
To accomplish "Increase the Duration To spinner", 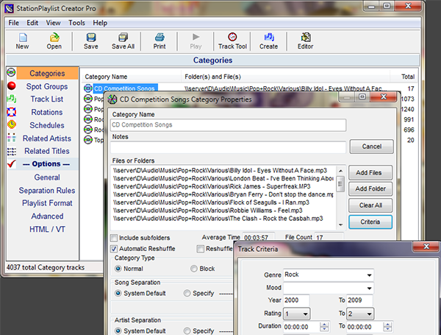I will point(387,325).
